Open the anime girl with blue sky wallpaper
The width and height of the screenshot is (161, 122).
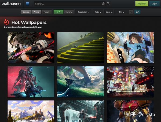(x=130, y=48)
